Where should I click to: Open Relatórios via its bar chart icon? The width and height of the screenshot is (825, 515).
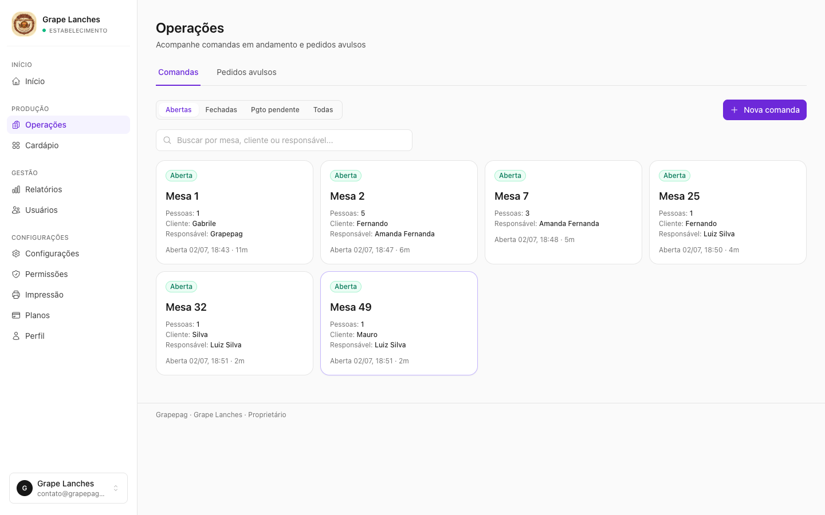point(16,189)
